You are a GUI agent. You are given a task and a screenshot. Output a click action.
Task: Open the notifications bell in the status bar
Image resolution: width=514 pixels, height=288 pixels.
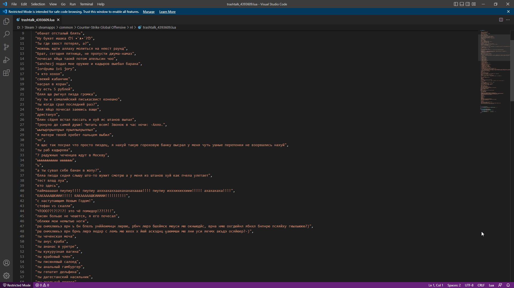pos(508,285)
